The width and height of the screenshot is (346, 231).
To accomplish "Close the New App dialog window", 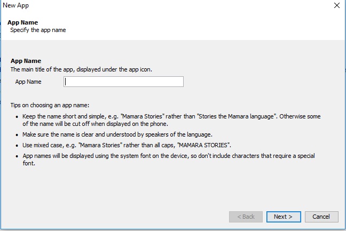I will [x=336, y=6].
